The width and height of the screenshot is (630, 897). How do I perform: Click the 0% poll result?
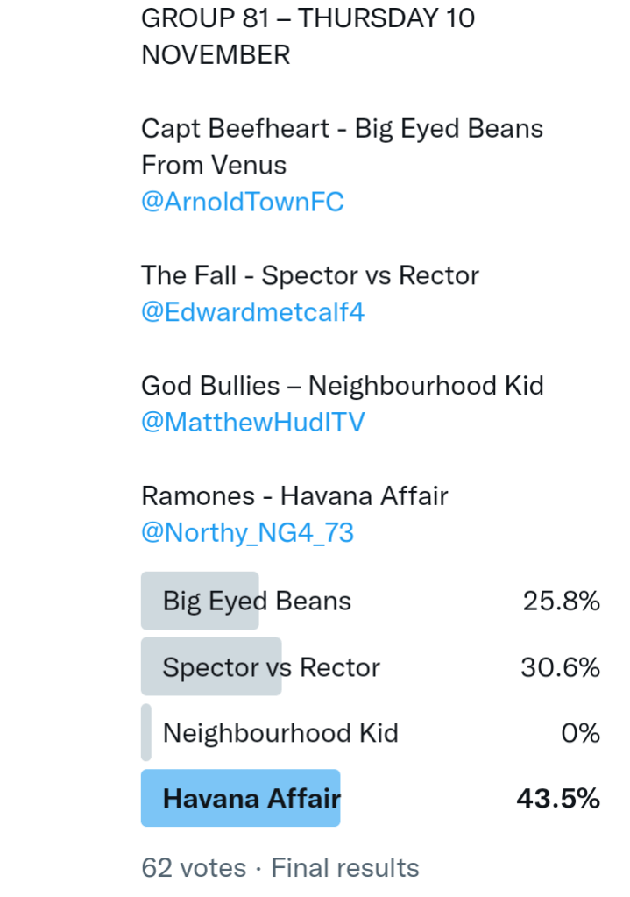point(580,733)
